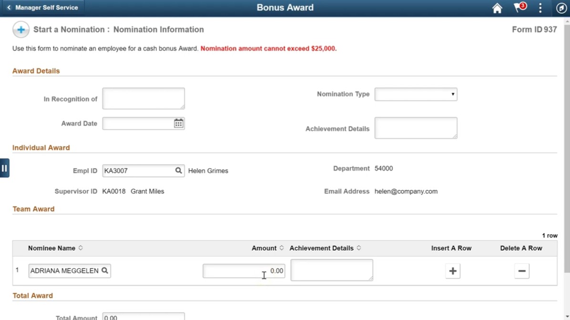Screen dimensions: 570x320
Task: Click the Home icon
Action: tap(497, 8)
